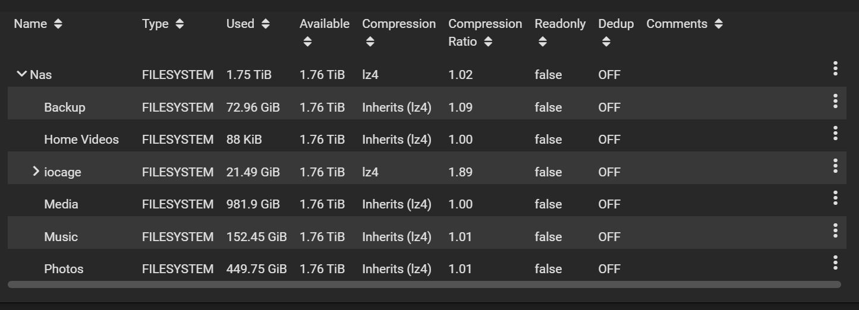Open actions menu for iocage dataset

(x=835, y=166)
